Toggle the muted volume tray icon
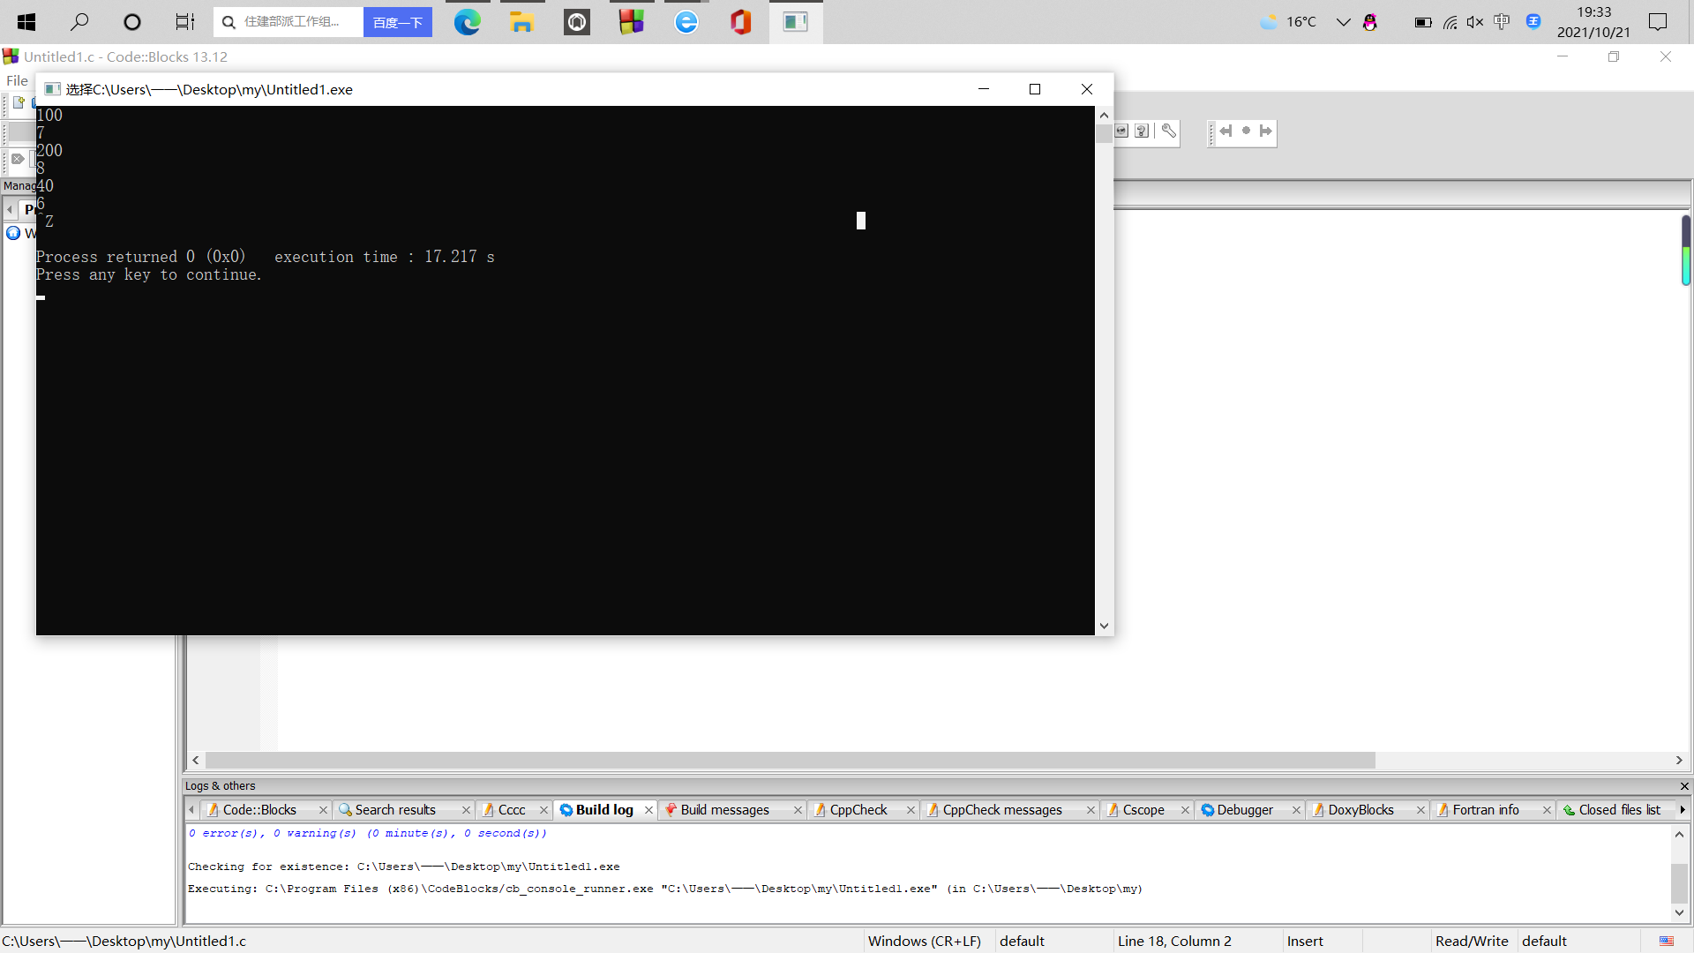Viewport: 1694px width, 953px height. coord(1474,22)
